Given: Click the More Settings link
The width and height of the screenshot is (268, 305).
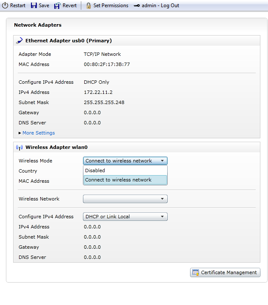Looking at the screenshot, I should pos(39,133).
